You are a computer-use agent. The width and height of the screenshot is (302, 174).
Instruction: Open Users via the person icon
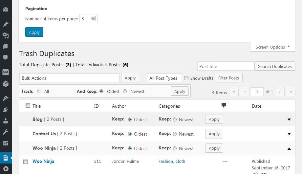tap(6, 121)
